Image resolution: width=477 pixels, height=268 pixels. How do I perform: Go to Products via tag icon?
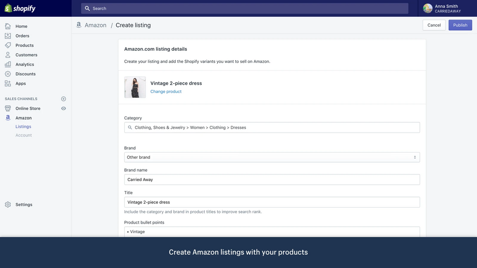pos(8,45)
